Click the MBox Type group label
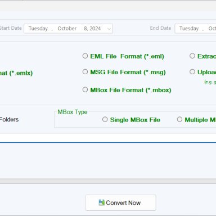This screenshot has height=216, width=216. coord(73,112)
